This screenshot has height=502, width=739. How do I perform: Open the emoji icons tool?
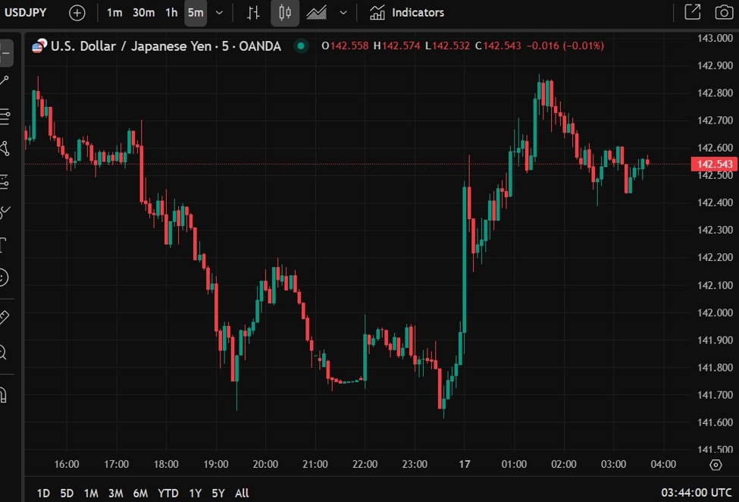click(x=4, y=278)
